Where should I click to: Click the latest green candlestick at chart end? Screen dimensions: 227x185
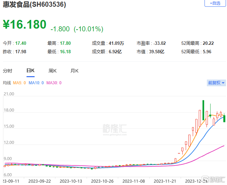click(224, 118)
